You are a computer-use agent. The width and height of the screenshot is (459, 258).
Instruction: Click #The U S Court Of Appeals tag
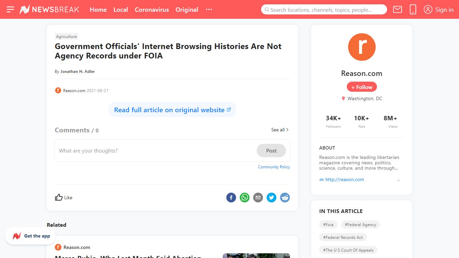(348, 250)
